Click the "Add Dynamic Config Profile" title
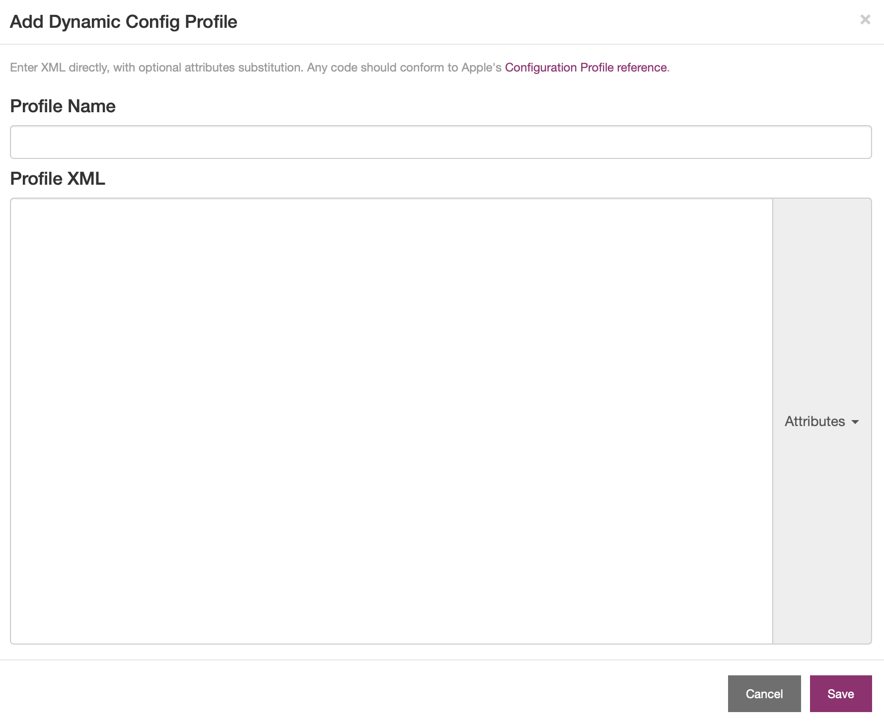The height and width of the screenshot is (724, 884). tap(124, 22)
